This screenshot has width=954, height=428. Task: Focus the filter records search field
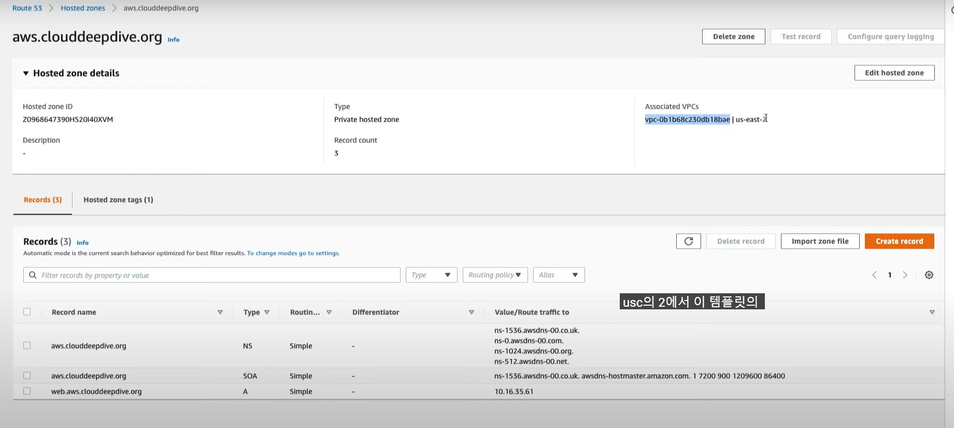(x=211, y=275)
